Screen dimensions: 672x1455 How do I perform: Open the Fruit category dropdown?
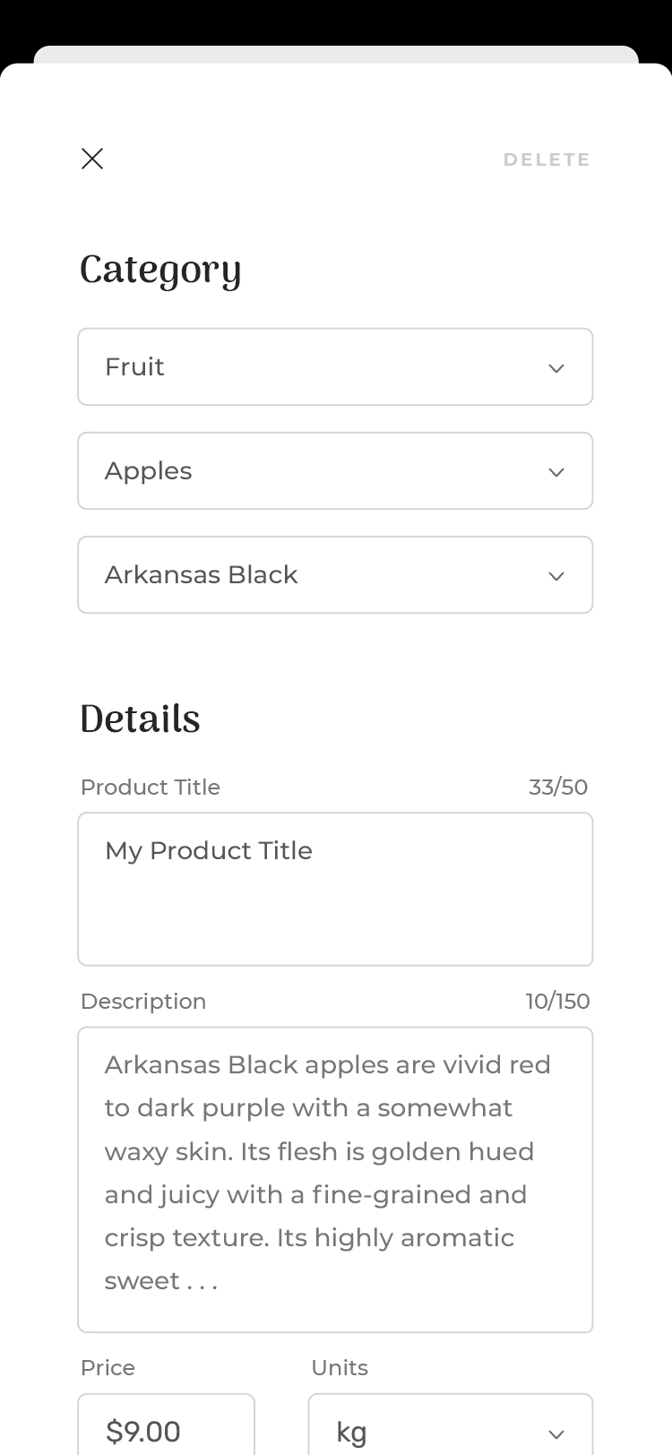click(x=335, y=366)
